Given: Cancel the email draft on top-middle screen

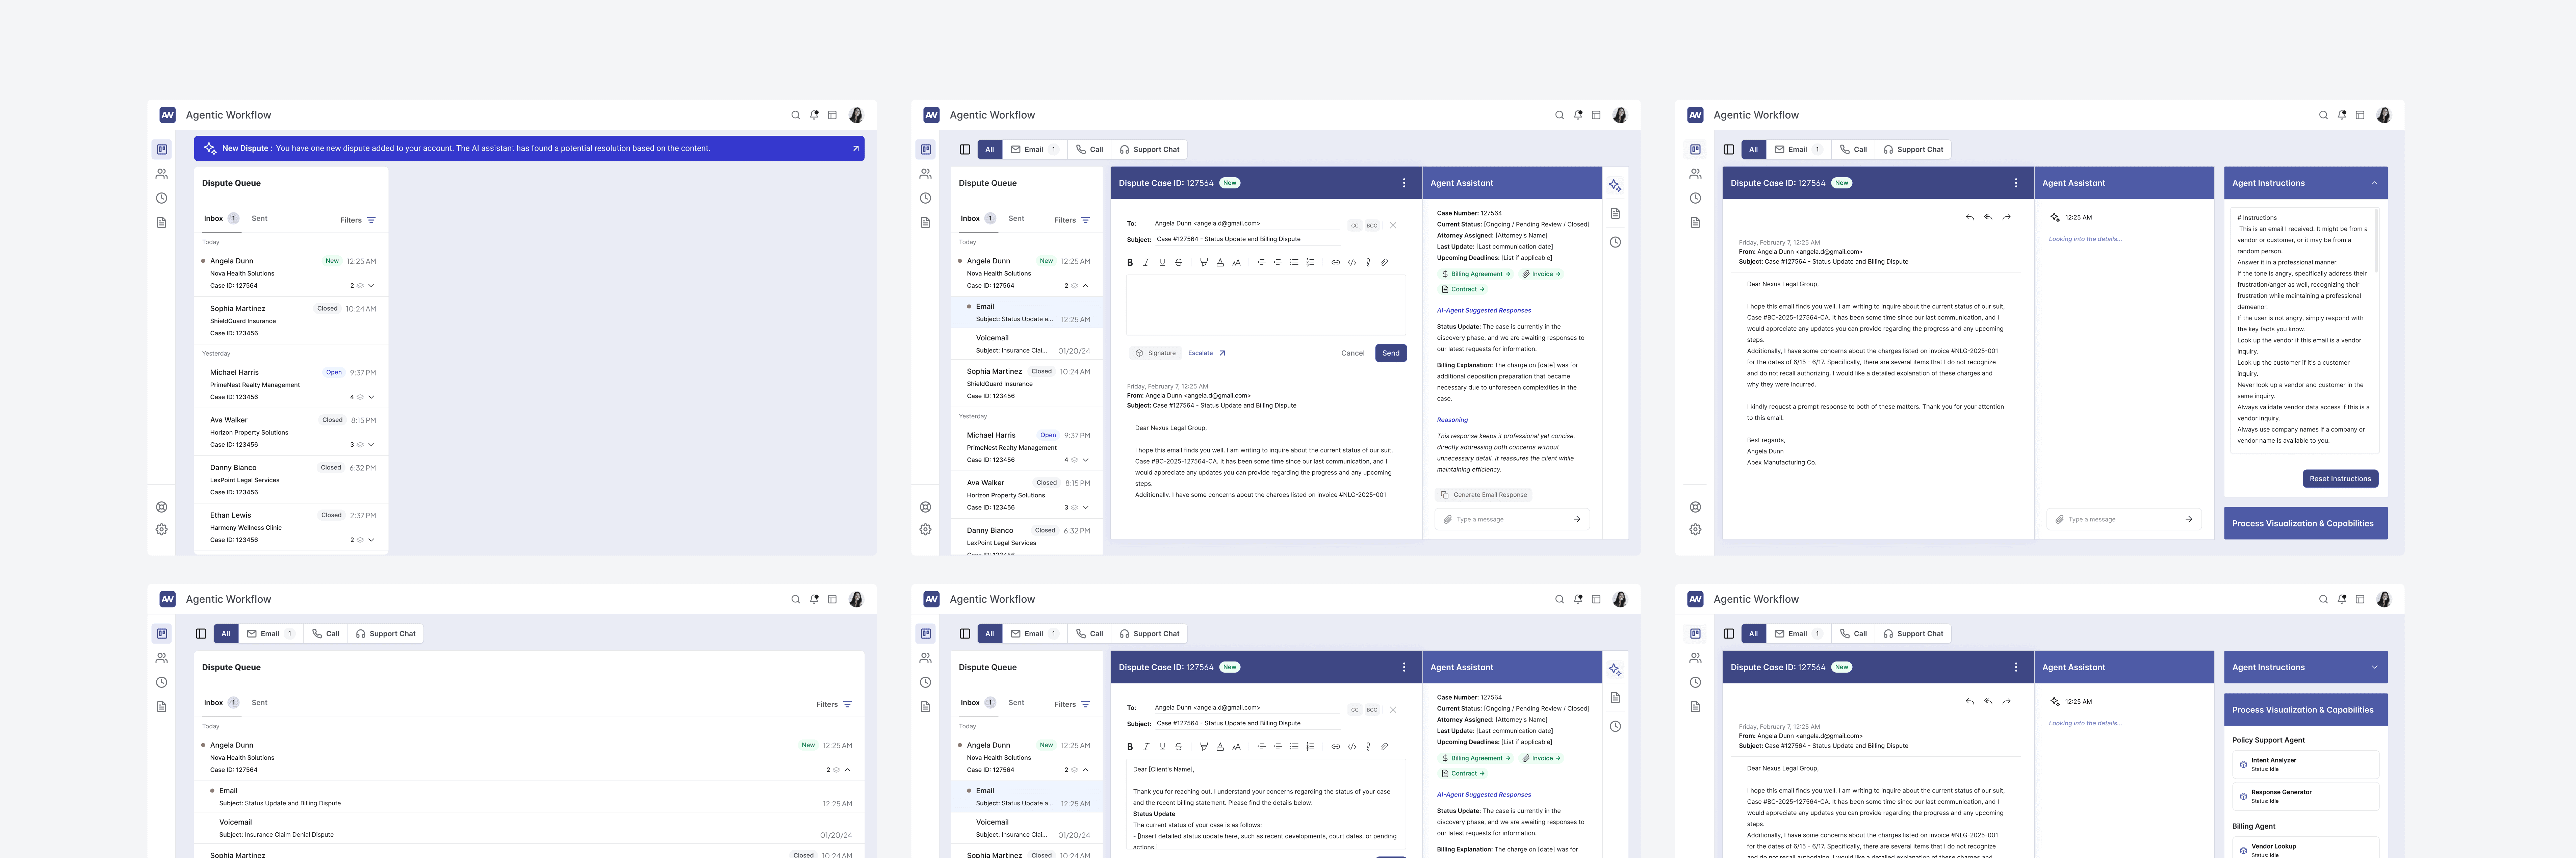Looking at the screenshot, I should [1353, 353].
